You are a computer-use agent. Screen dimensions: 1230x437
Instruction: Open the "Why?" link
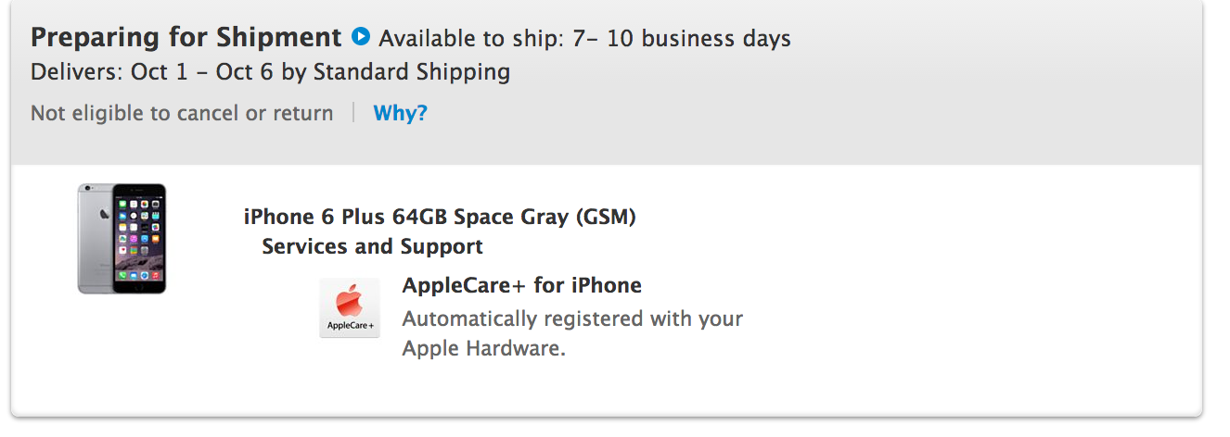tap(400, 113)
